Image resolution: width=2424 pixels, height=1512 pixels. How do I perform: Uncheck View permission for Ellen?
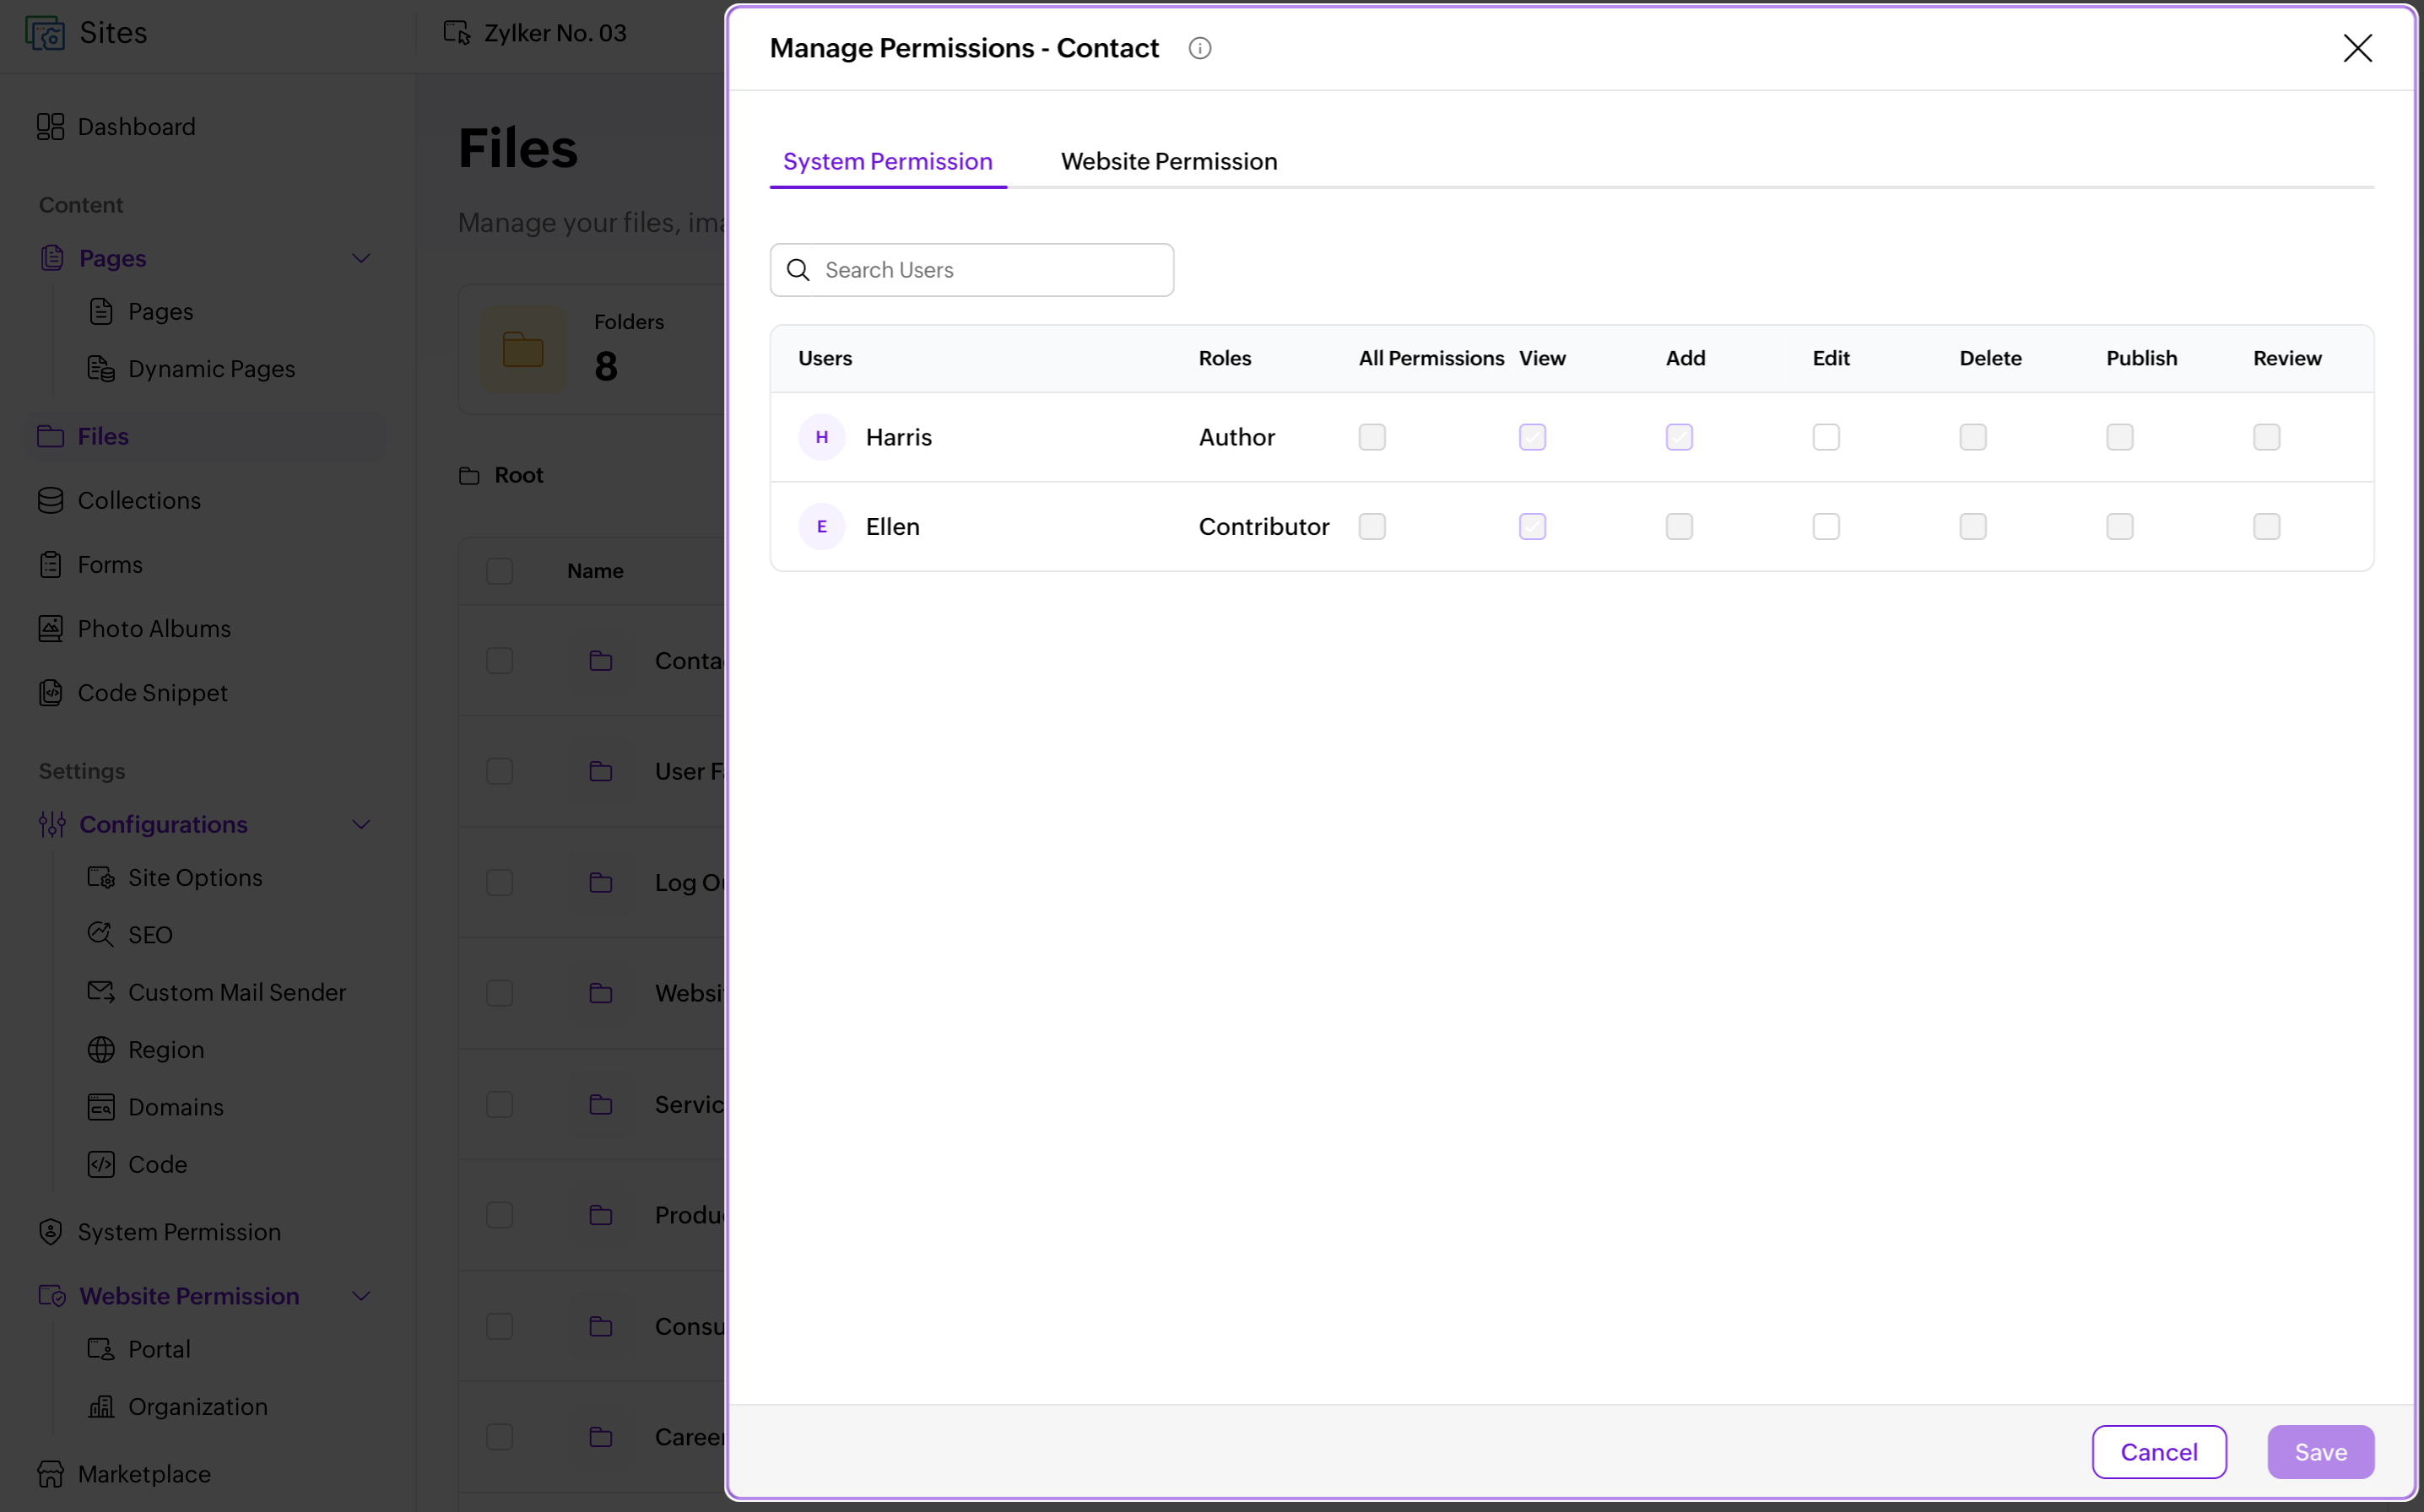pos(1532,526)
